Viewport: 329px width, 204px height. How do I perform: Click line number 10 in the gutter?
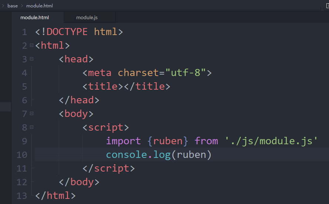(22, 155)
